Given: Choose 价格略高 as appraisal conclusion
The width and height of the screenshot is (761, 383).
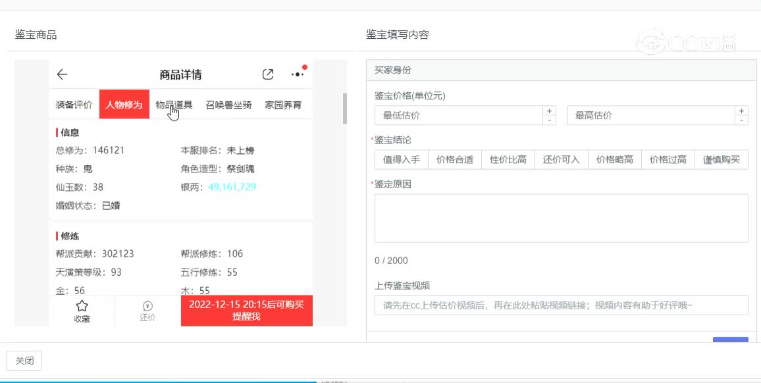Looking at the screenshot, I should tap(615, 160).
